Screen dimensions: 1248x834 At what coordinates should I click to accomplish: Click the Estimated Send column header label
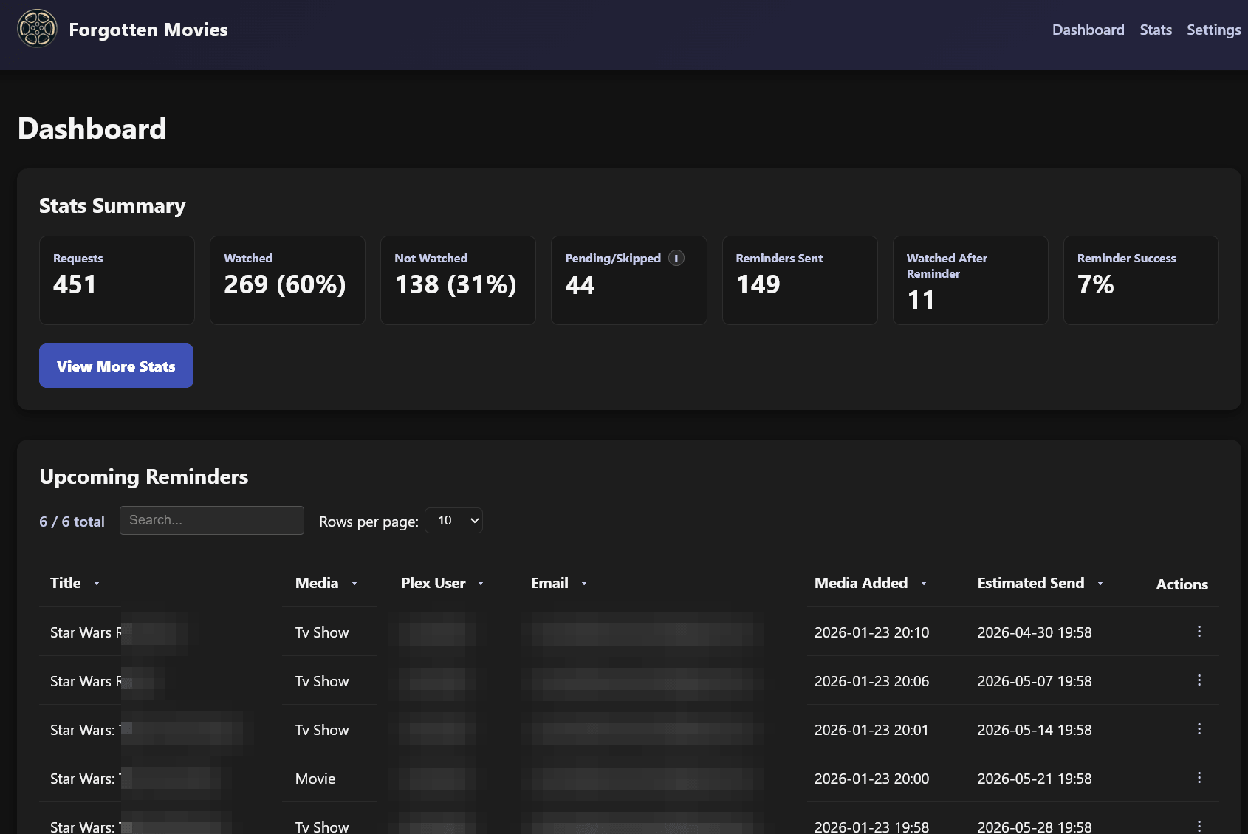tap(1031, 583)
